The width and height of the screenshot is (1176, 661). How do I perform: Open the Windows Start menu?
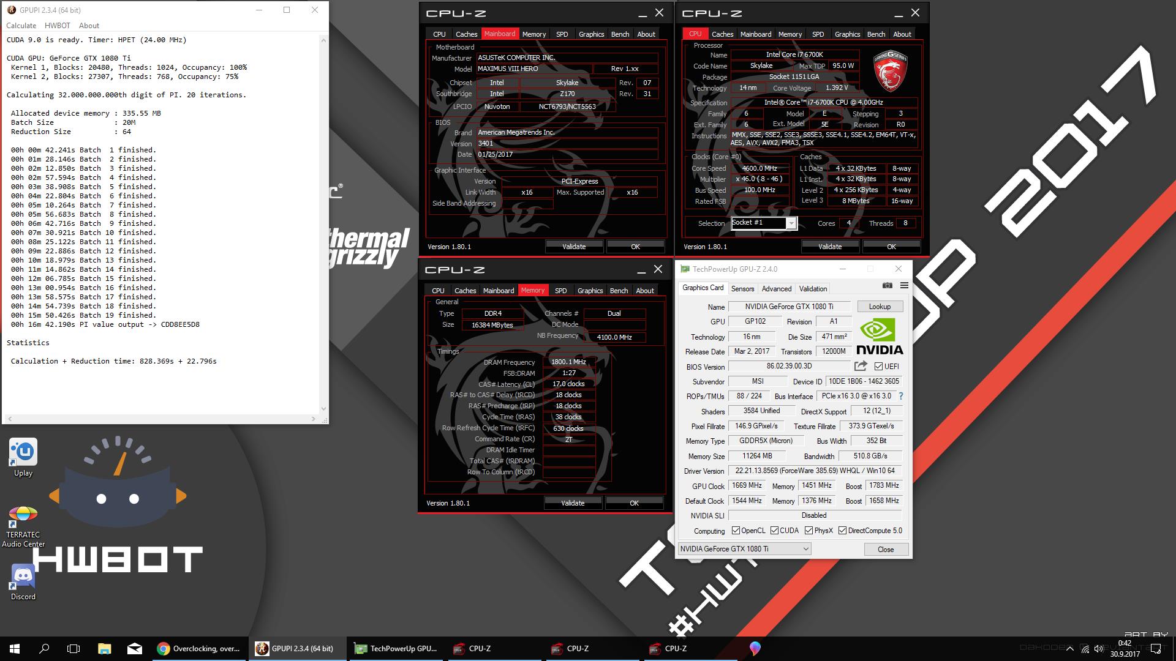(15, 648)
